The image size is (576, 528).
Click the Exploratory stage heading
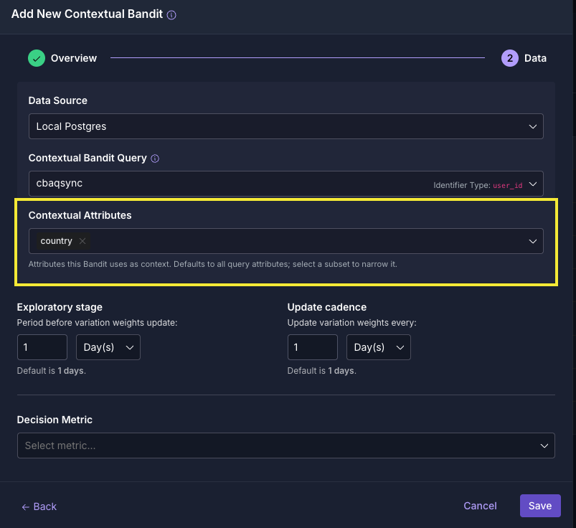click(x=60, y=307)
